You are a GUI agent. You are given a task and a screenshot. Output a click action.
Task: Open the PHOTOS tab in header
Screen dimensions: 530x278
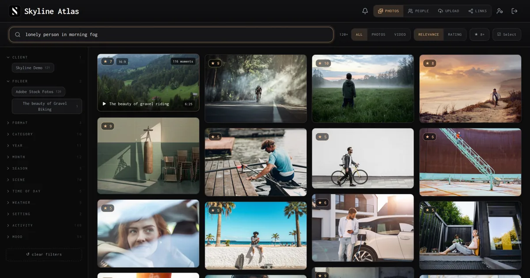[x=388, y=11]
